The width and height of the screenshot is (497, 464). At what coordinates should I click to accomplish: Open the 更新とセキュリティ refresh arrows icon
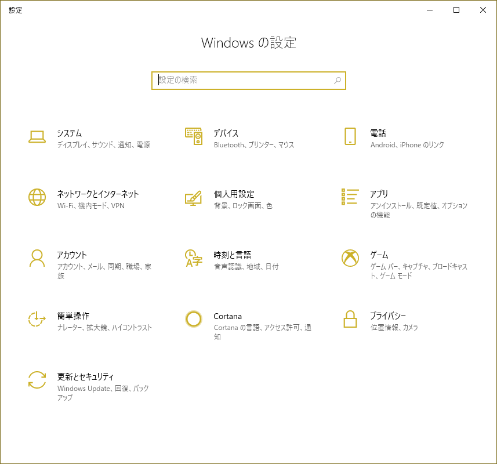37,380
